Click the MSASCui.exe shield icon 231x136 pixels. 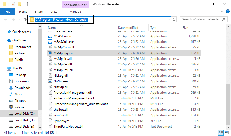50,36
